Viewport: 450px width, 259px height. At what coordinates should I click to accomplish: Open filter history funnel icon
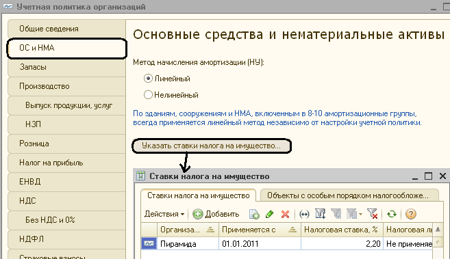coord(351,214)
